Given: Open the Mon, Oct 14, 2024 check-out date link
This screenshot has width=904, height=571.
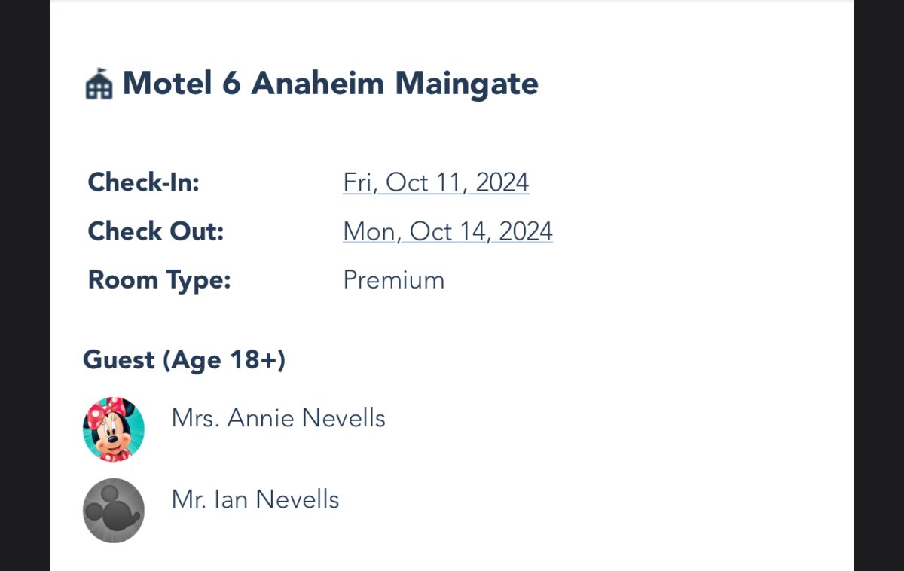Looking at the screenshot, I should (447, 231).
